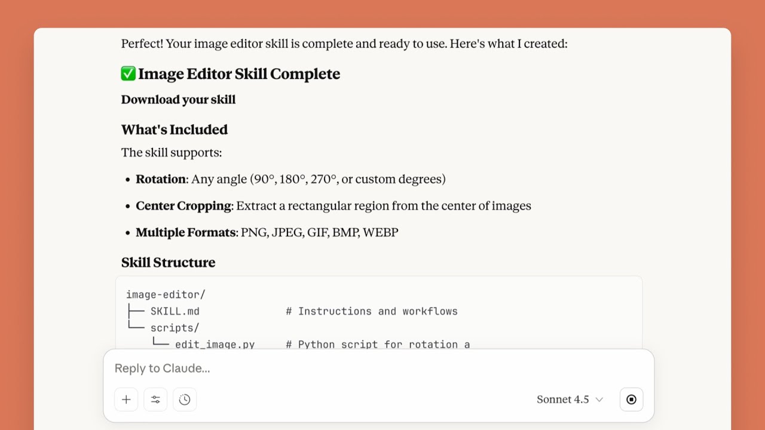
Task: Click inside the Skill Structure code block
Action: [x=379, y=317]
